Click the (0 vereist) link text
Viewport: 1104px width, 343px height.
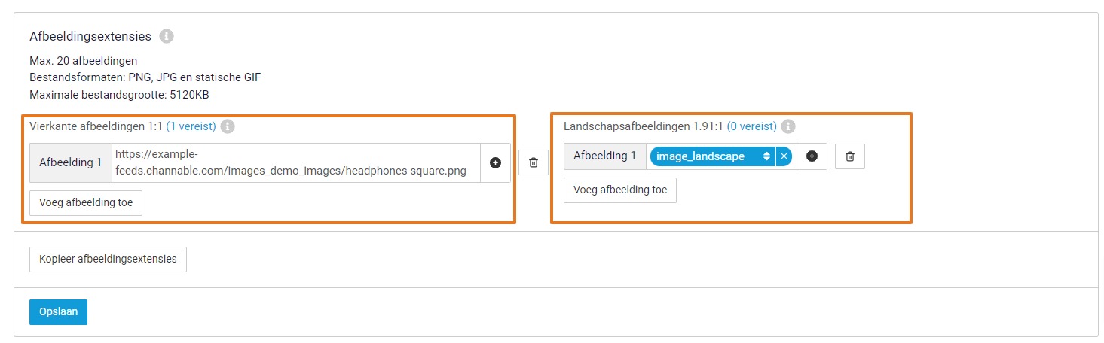[751, 126]
